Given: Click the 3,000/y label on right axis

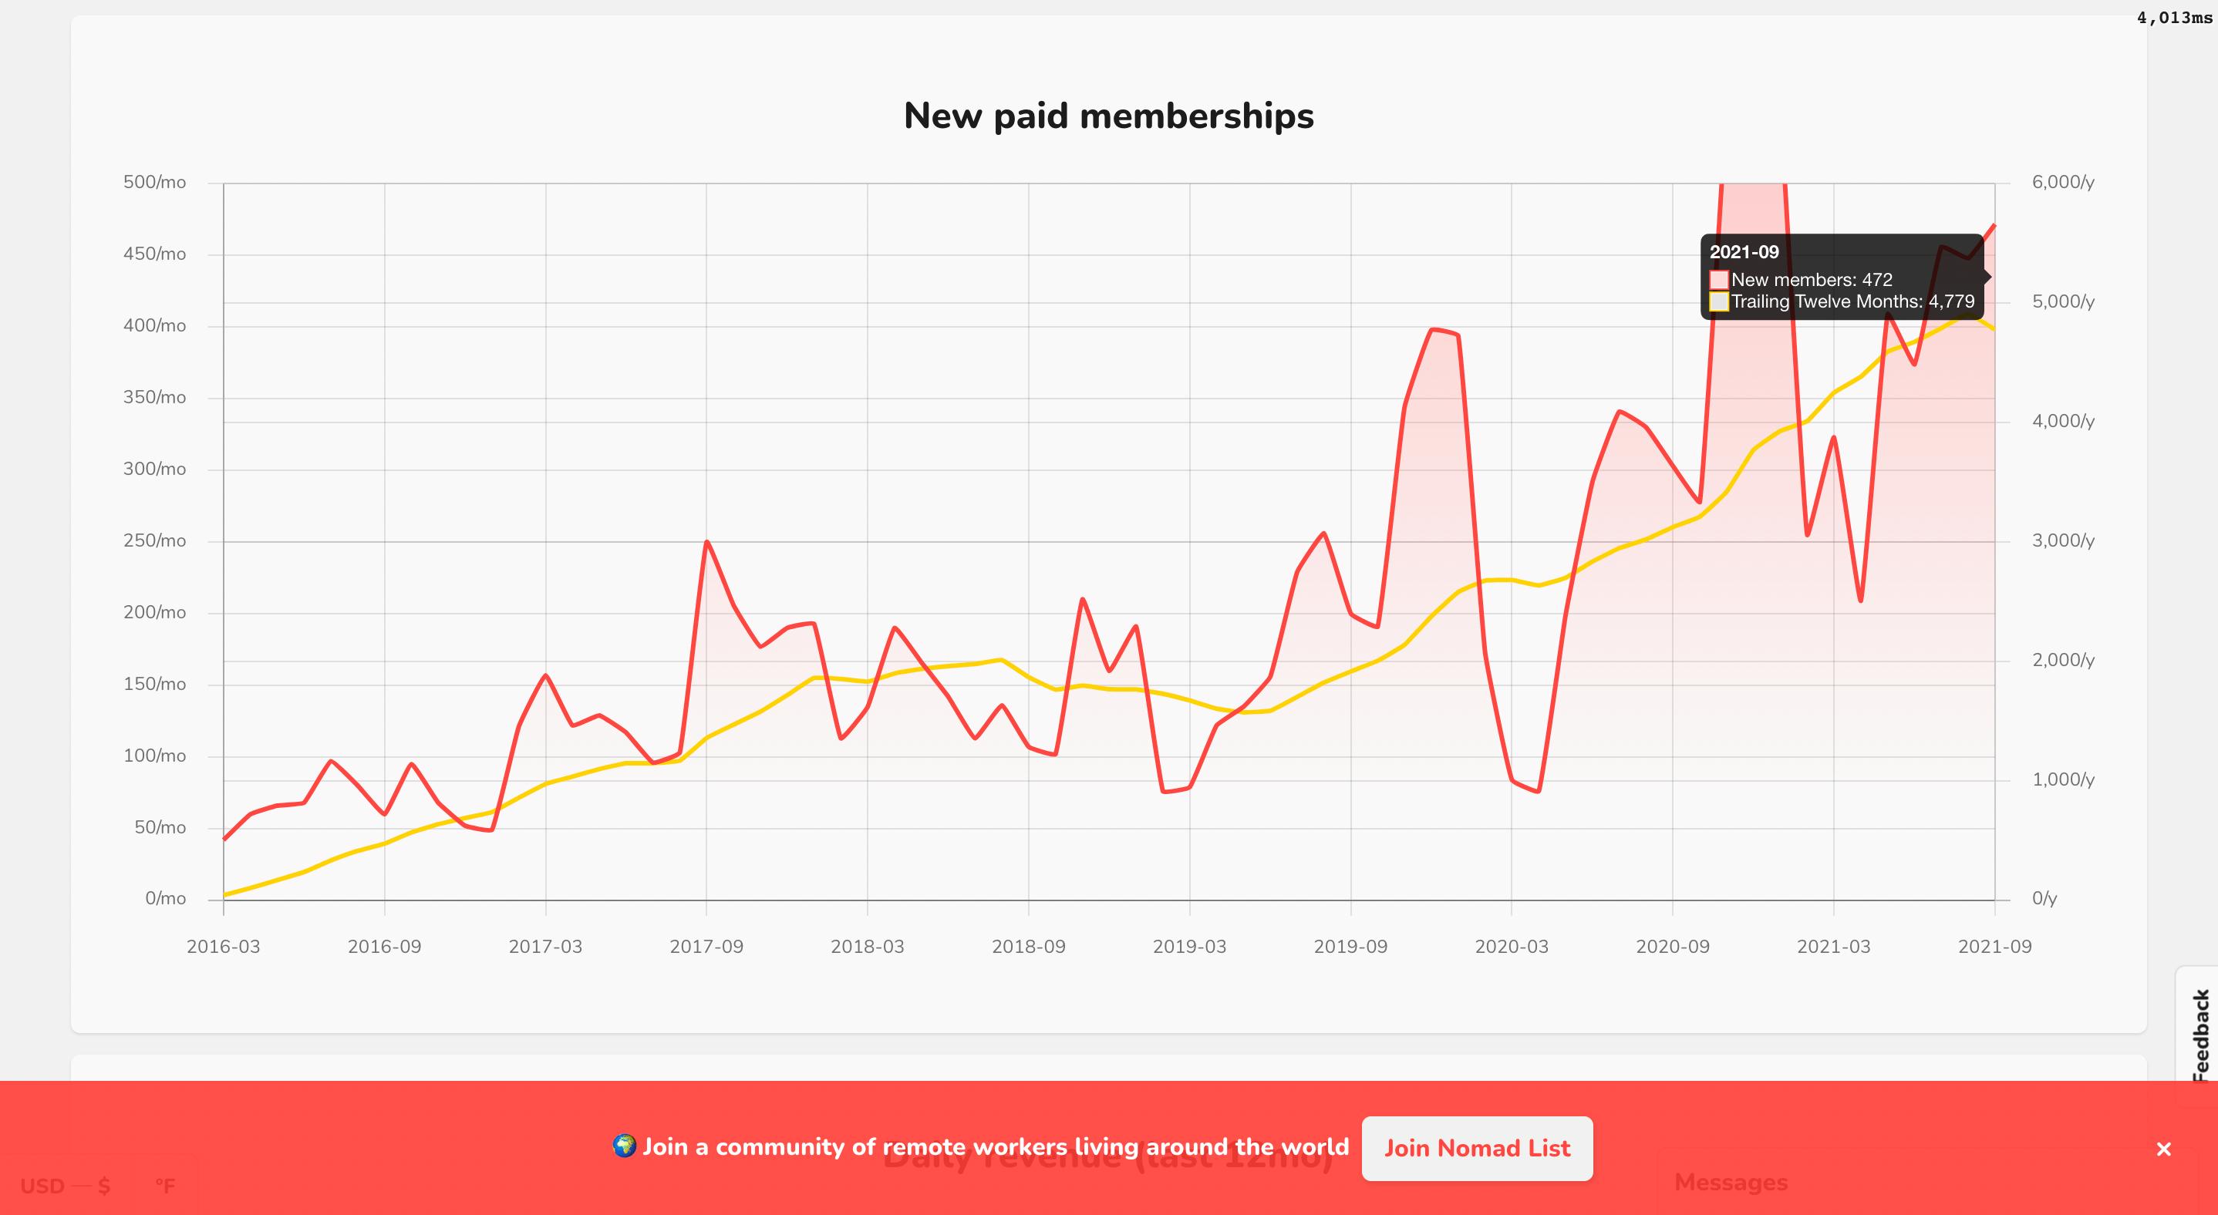Looking at the screenshot, I should (2063, 540).
